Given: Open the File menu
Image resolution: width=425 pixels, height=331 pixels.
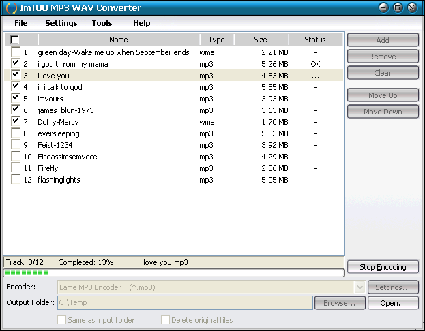Looking at the screenshot, I should 21,23.
